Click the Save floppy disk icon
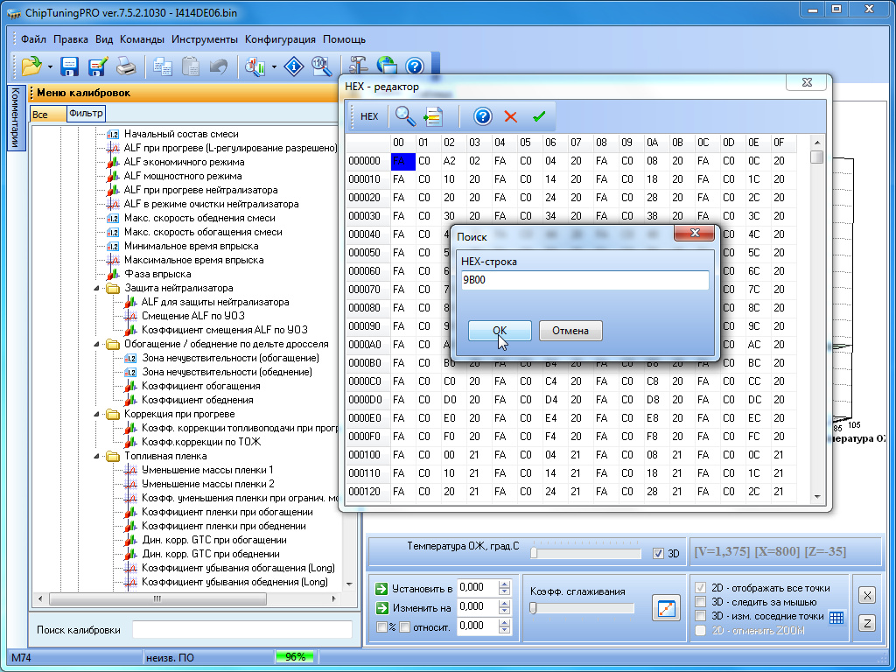 pyautogui.click(x=69, y=66)
